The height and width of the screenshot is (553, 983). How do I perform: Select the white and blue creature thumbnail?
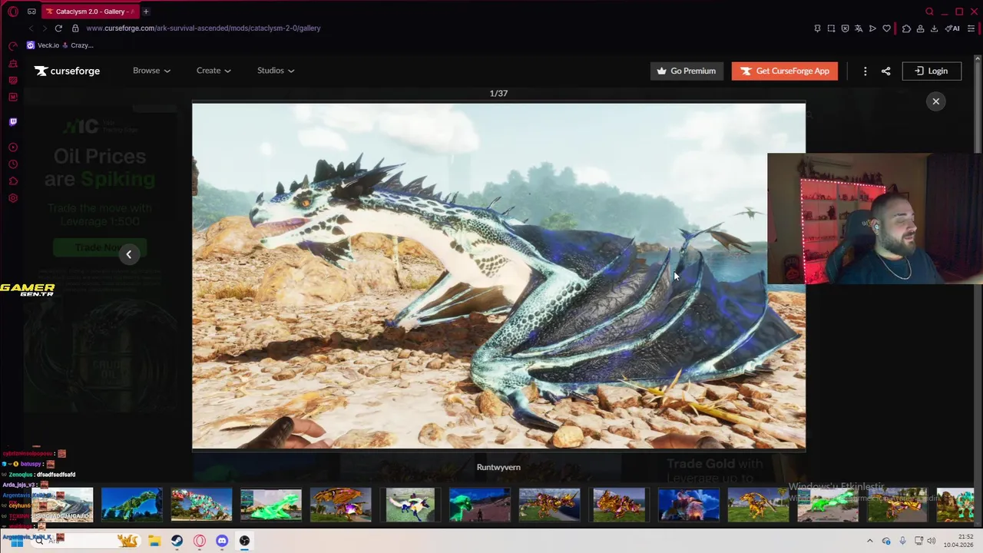[x=410, y=505]
